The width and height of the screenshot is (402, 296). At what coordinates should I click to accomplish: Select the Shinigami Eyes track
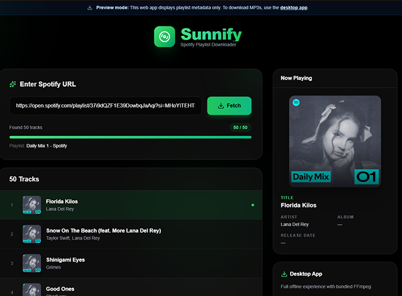pyautogui.click(x=130, y=263)
